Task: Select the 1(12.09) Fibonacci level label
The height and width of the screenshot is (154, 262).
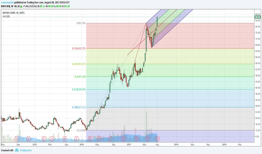Action: (x=81, y=130)
